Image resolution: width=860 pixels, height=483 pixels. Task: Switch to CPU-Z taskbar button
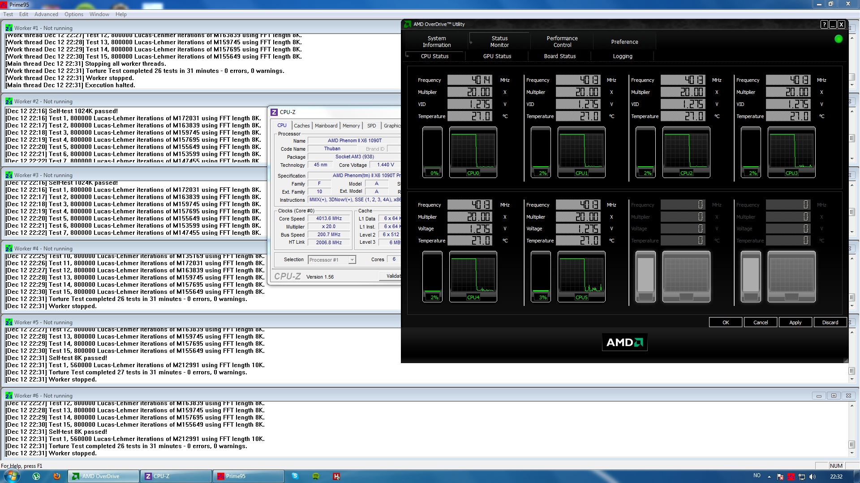click(176, 476)
